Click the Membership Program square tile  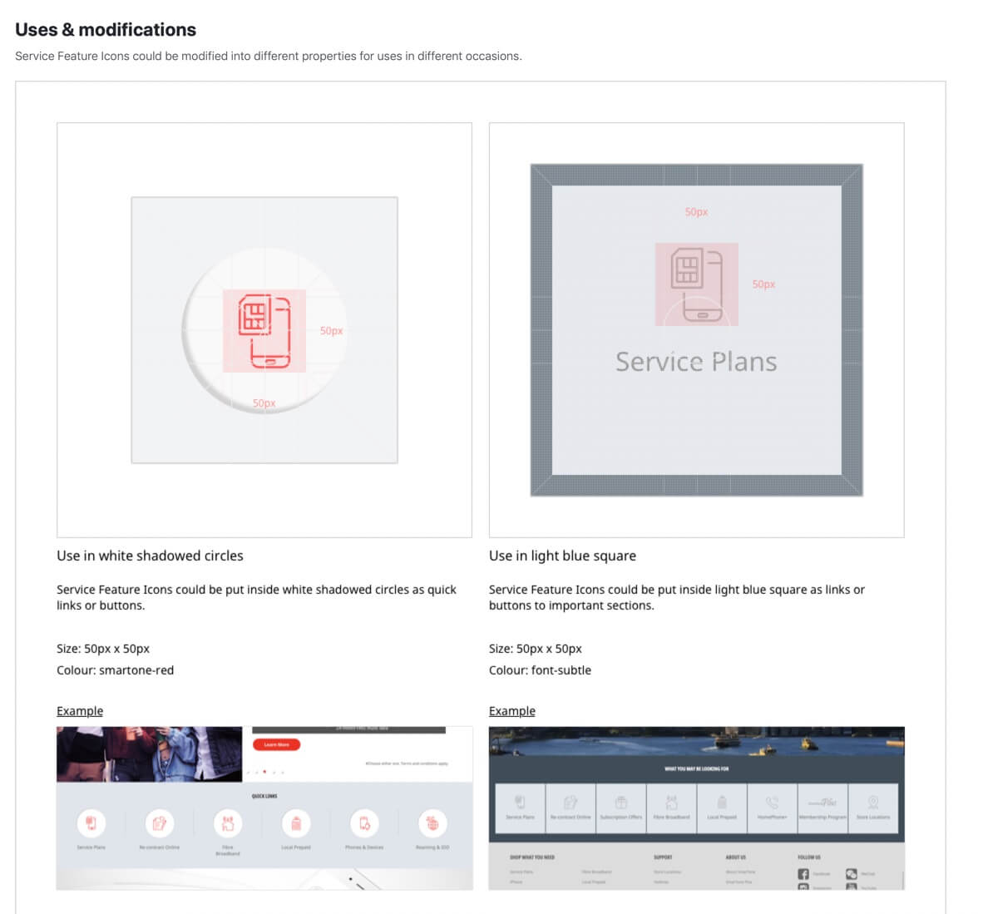822,803
